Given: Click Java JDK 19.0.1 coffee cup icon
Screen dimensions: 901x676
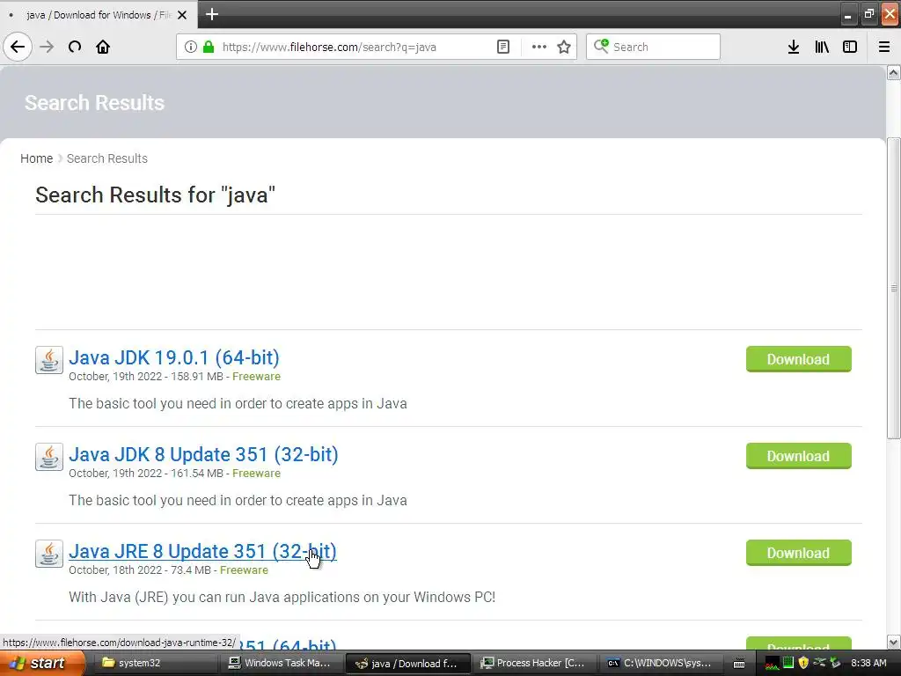Looking at the screenshot, I should point(49,360).
